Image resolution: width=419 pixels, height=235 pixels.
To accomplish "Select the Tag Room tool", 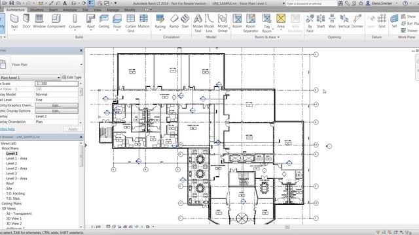I will tap(266, 23).
